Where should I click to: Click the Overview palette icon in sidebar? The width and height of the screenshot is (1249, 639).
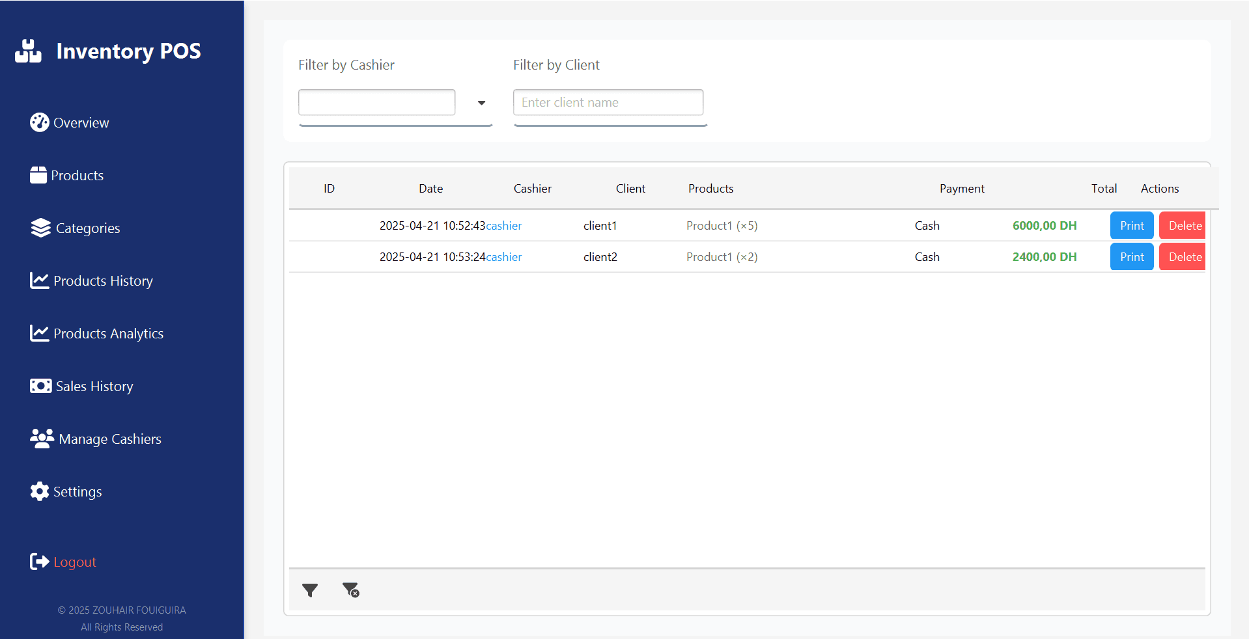click(x=39, y=122)
